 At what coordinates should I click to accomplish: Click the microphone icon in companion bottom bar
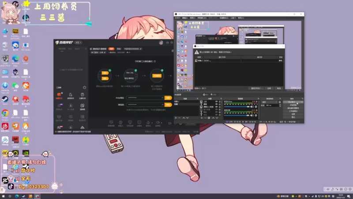click(148, 122)
